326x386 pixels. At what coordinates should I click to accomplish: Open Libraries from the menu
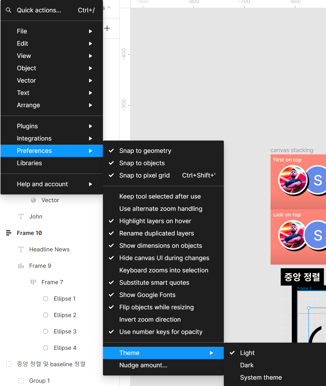pos(52,163)
